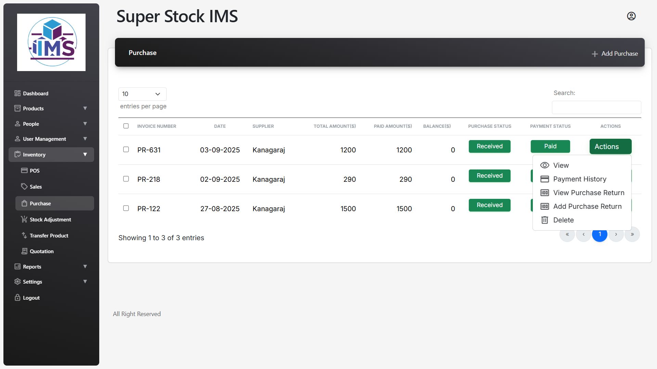The image size is (657, 369).
Task: Click the Logout lock icon
Action: [17, 298]
